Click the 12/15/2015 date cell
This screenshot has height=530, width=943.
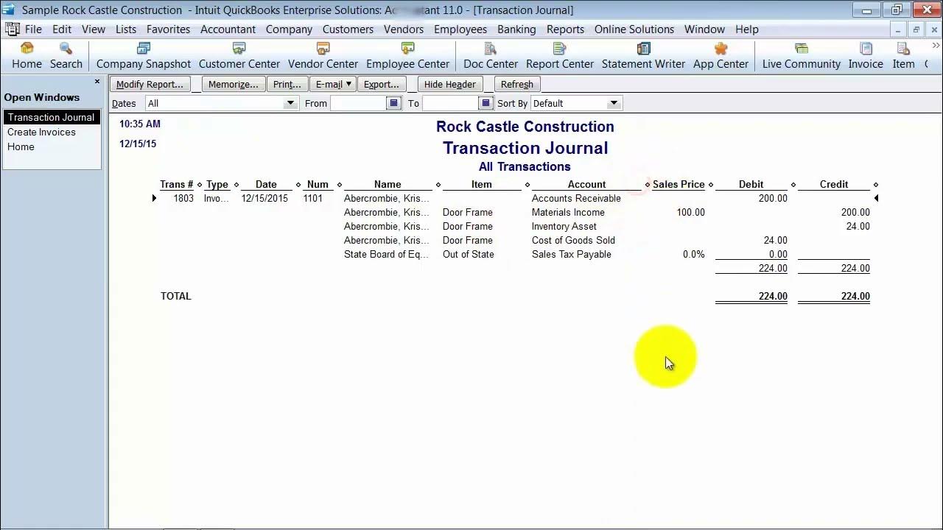pyautogui.click(x=264, y=198)
